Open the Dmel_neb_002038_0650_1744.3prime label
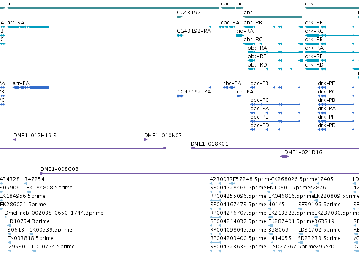 point(54,213)
